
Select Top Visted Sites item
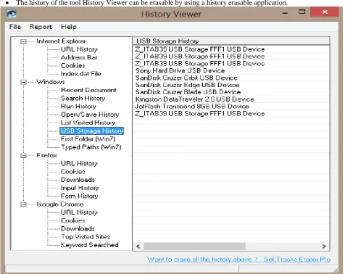pyautogui.click(x=86, y=237)
